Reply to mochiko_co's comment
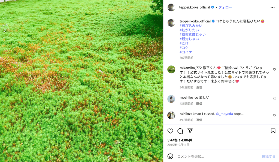The image size is (279, 162). [x=199, y=103]
